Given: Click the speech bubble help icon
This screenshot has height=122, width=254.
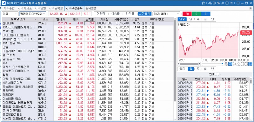Looking at the screenshot, I should pyautogui.click(x=238, y=3).
